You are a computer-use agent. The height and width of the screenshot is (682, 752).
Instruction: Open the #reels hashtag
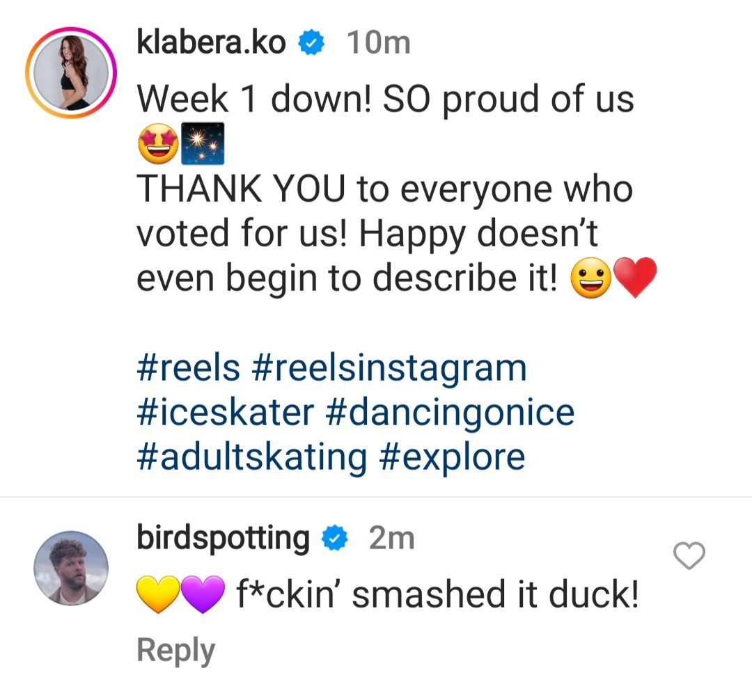pyautogui.click(x=189, y=367)
